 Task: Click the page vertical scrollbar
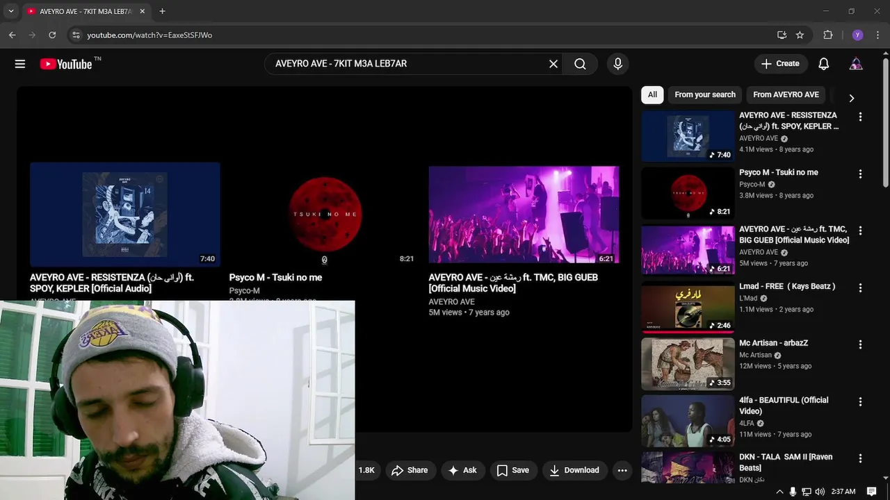(885, 122)
